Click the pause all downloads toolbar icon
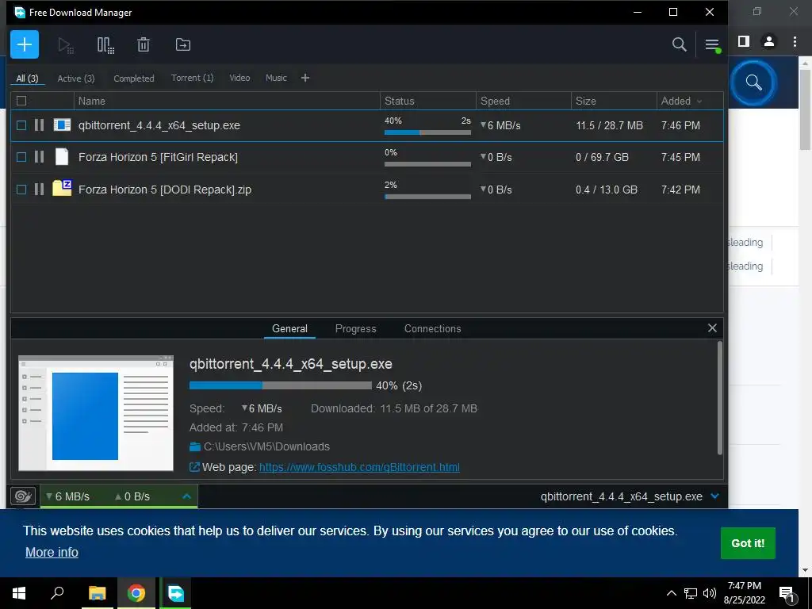 (x=105, y=45)
